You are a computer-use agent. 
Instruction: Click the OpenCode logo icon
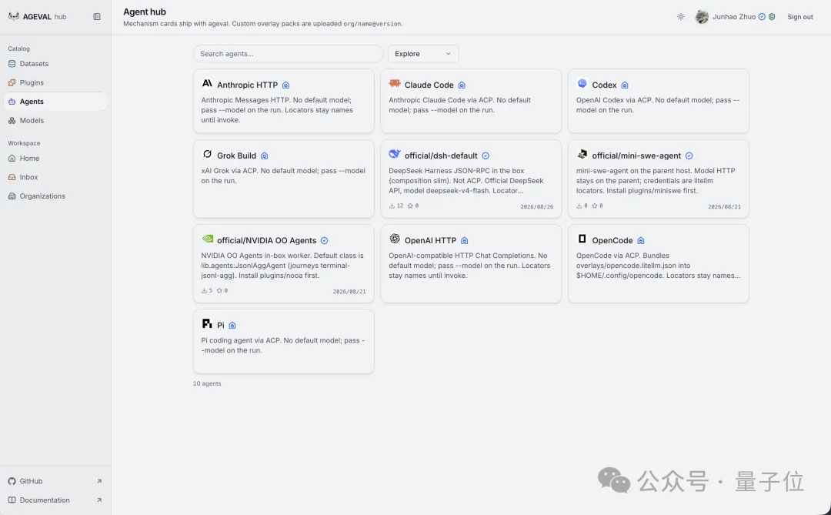pos(582,239)
